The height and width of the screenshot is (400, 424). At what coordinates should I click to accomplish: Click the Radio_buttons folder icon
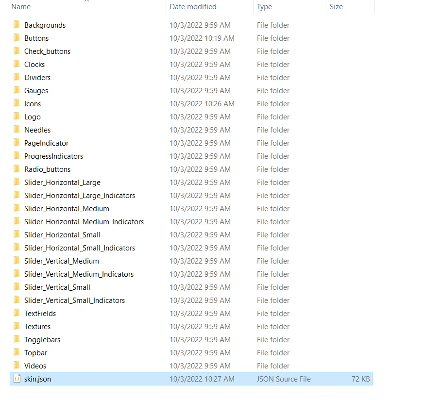pos(17,169)
